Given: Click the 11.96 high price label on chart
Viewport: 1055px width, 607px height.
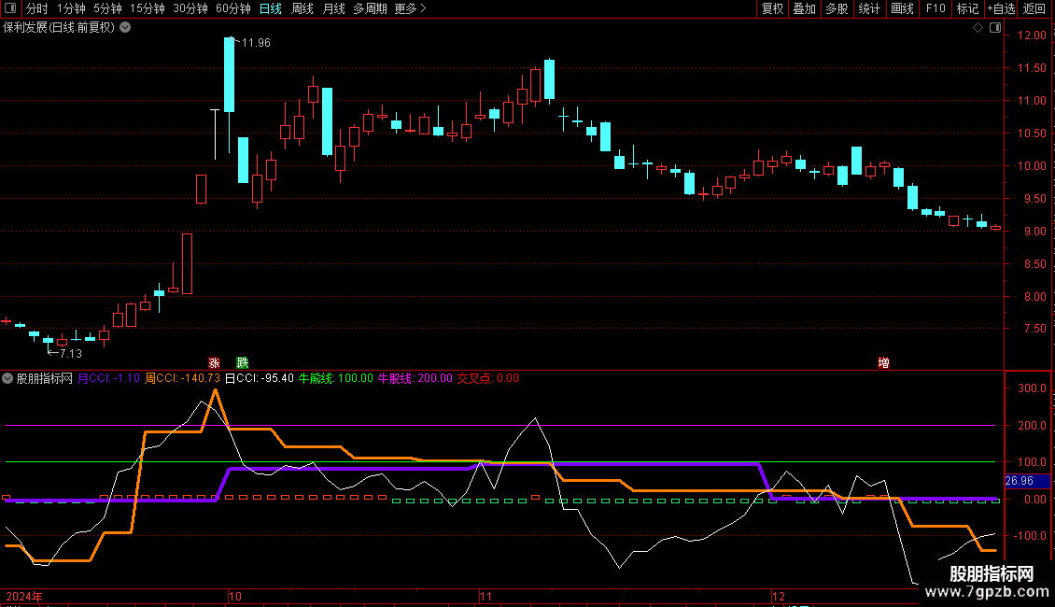Looking at the screenshot, I should coord(256,43).
